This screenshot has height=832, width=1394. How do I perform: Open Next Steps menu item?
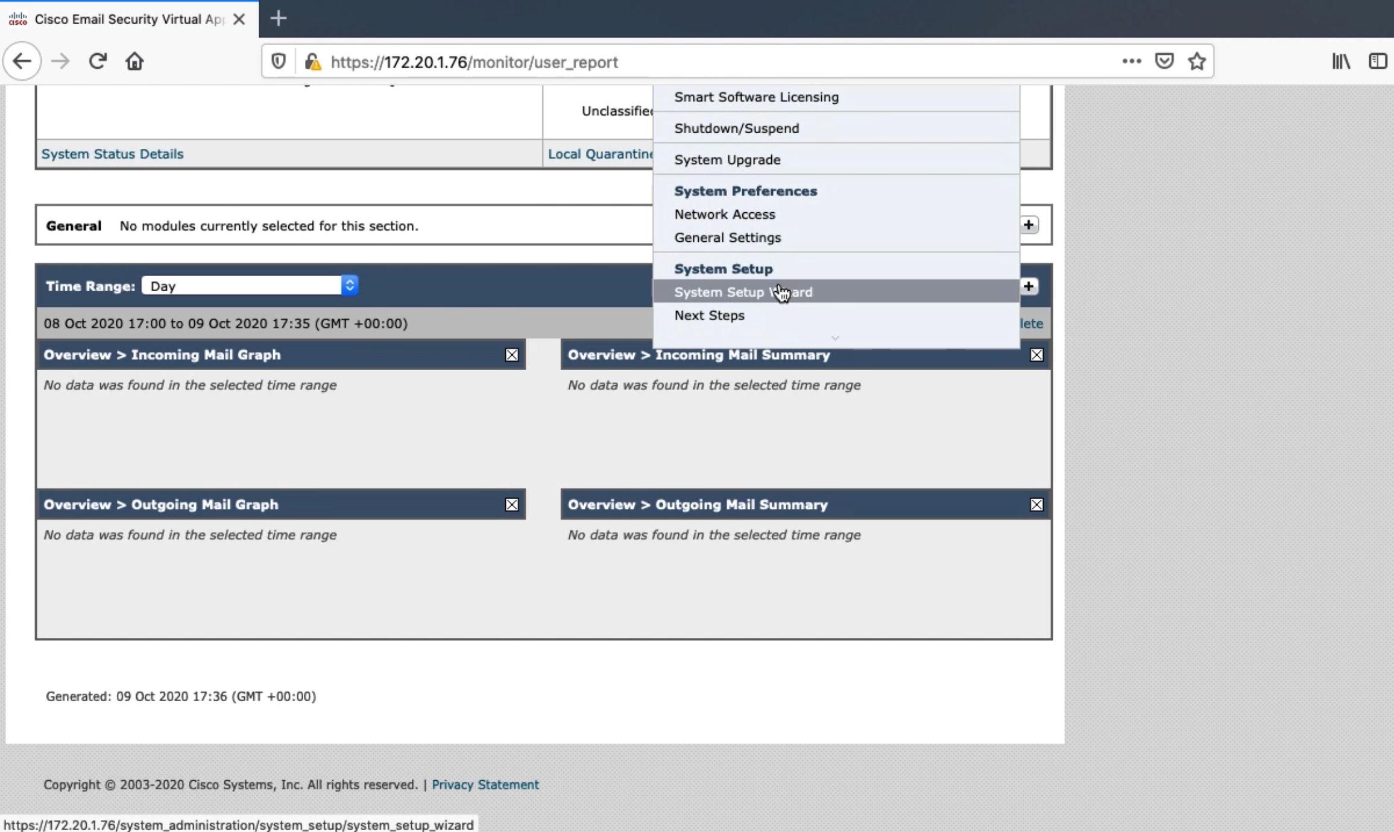point(836,315)
